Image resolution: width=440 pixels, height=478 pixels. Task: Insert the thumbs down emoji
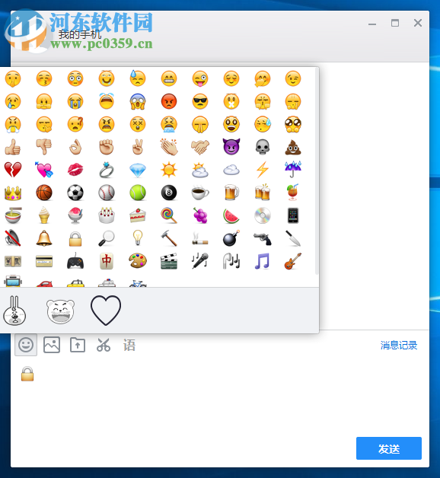click(44, 147)
